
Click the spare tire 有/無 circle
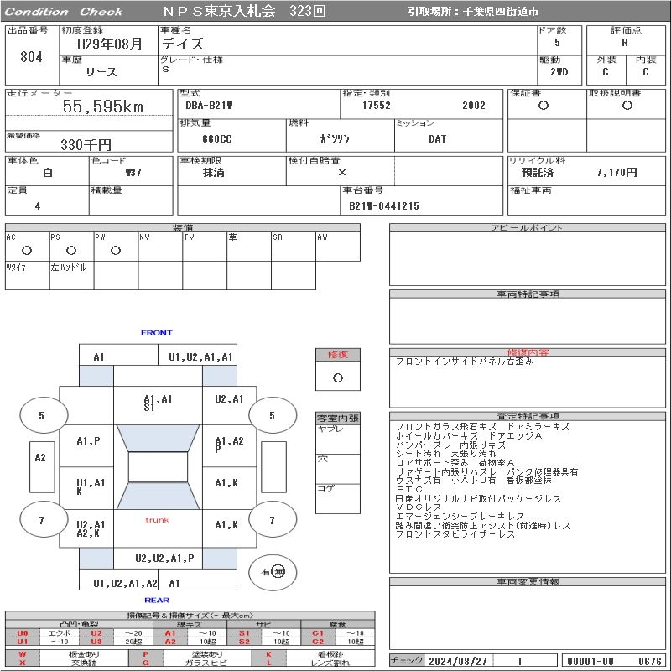coord(273,572)
